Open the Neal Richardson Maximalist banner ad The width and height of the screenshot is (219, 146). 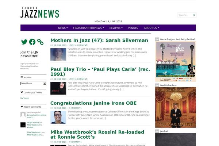coord(176,107)
